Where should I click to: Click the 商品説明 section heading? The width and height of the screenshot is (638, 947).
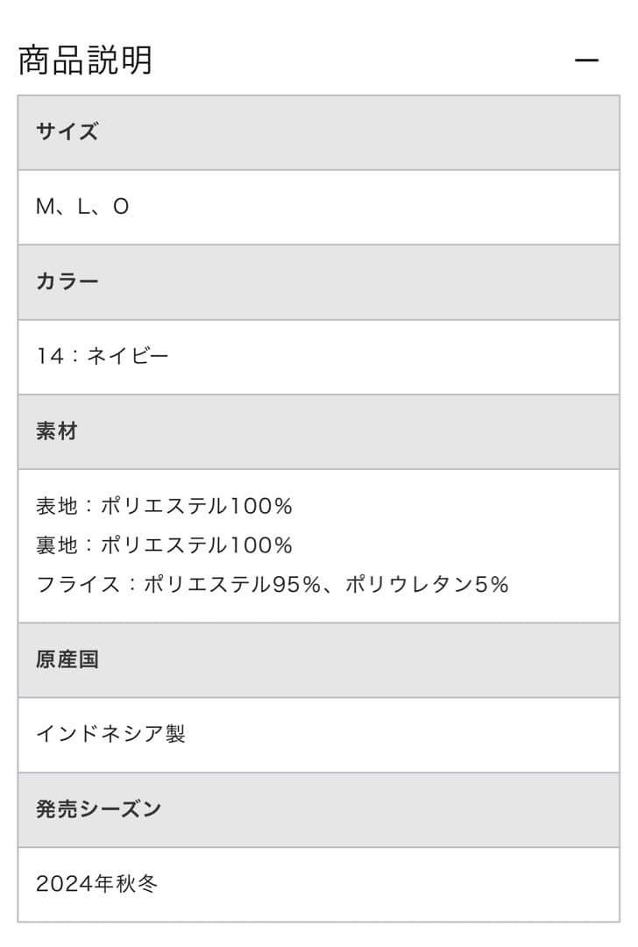pyautogui.click(x=83, y=60)
